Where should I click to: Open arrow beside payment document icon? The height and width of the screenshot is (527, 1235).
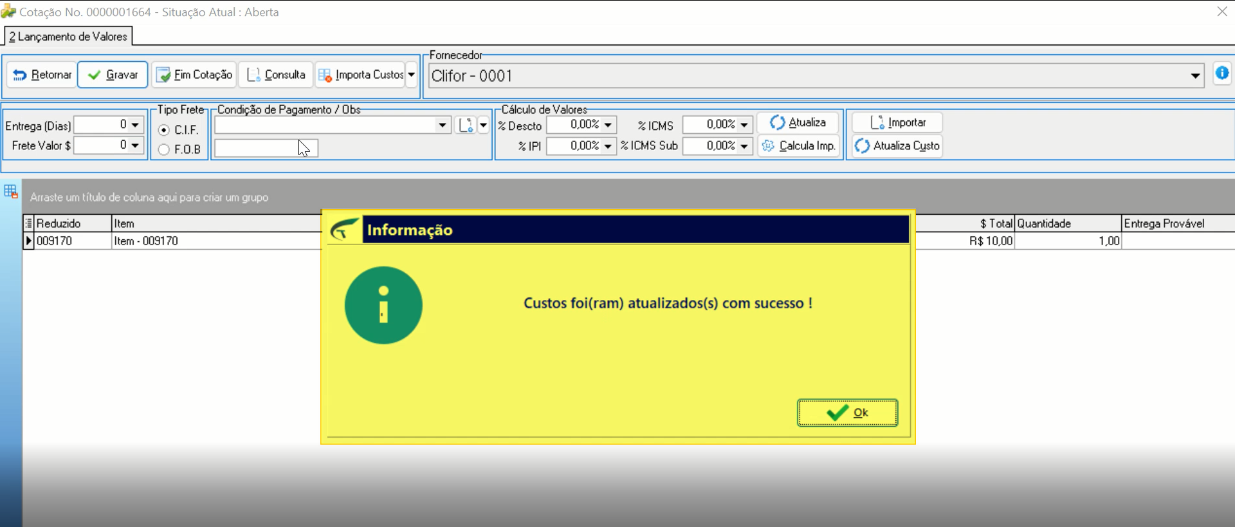pyautogui.click(x=483, y=125)
